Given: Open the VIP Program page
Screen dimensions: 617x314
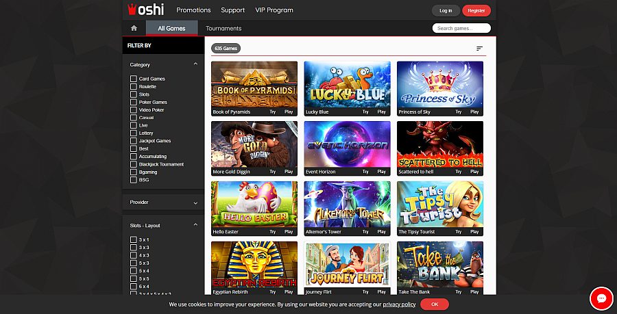Looking at the screenshot, I should (x=274, y=10).
